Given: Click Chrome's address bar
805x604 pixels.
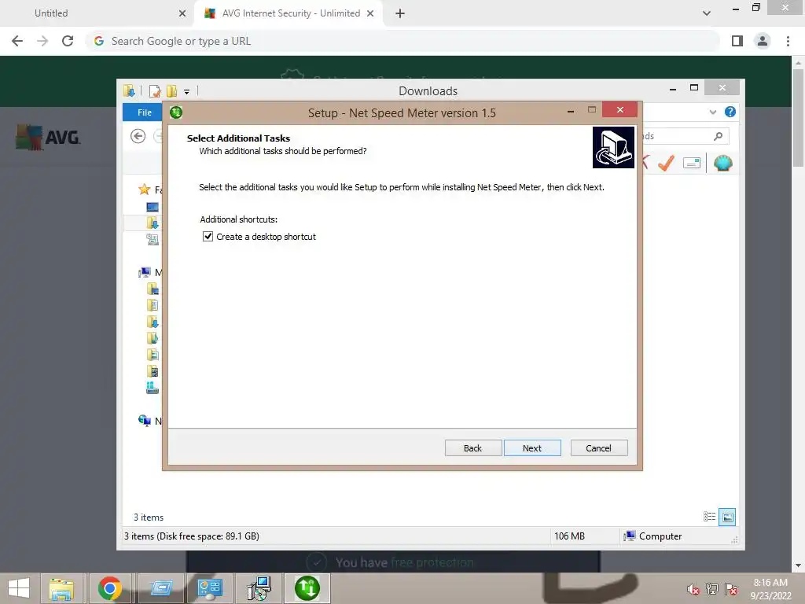Looking at the screenshot, I should [402, 41].
